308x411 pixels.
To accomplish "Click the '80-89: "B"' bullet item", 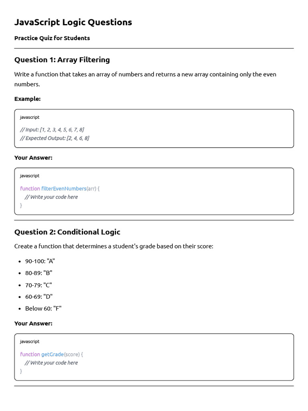I will 39,273.
